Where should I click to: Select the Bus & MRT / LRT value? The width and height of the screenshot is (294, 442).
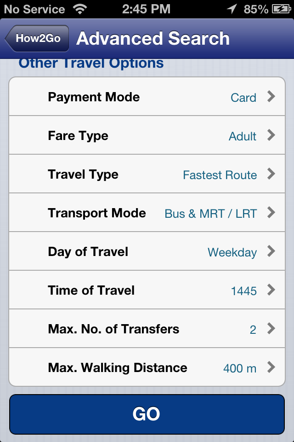point(210,214)
